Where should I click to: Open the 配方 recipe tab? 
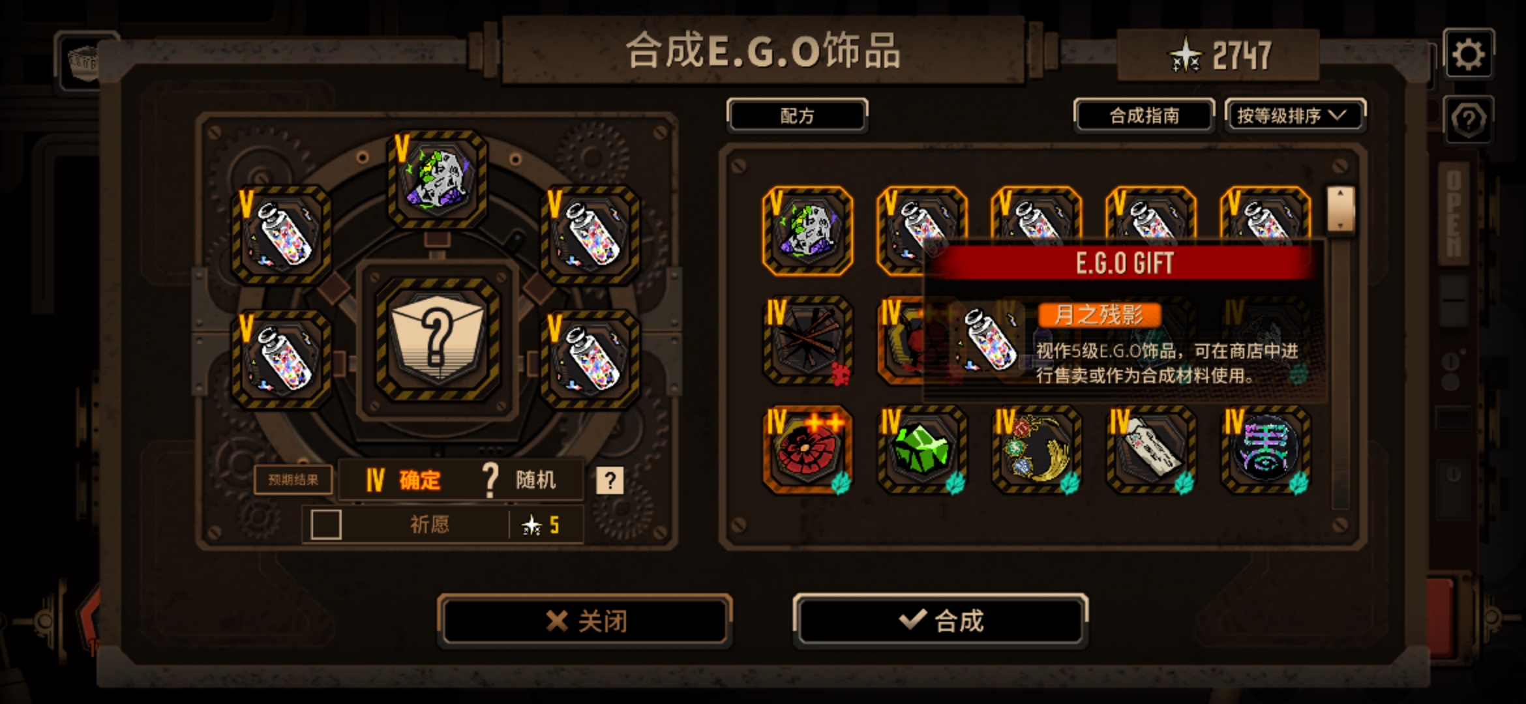tap(797, 116)
